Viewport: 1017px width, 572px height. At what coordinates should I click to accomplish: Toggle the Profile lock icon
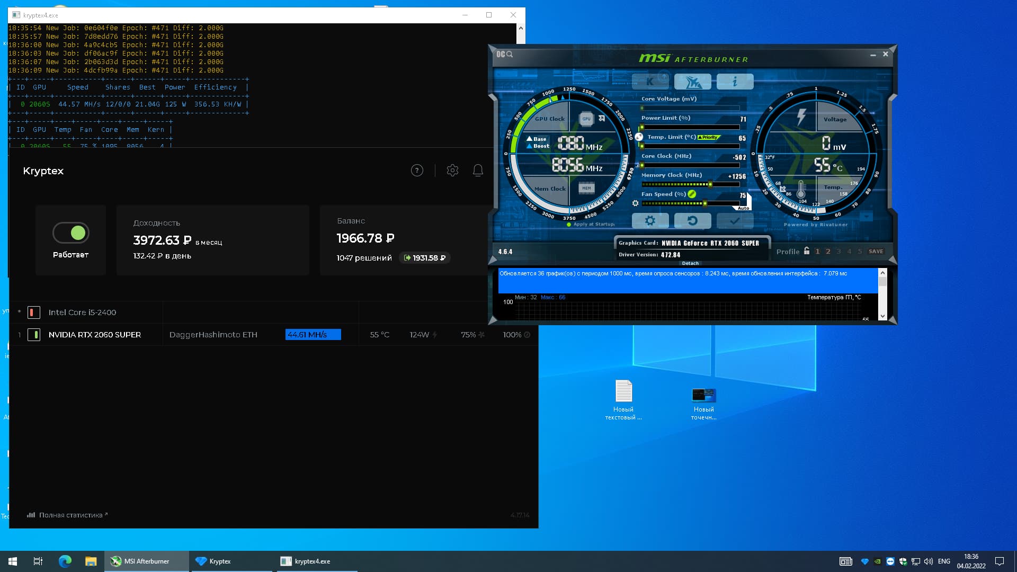pyautogui.click(x=807, y=251)
